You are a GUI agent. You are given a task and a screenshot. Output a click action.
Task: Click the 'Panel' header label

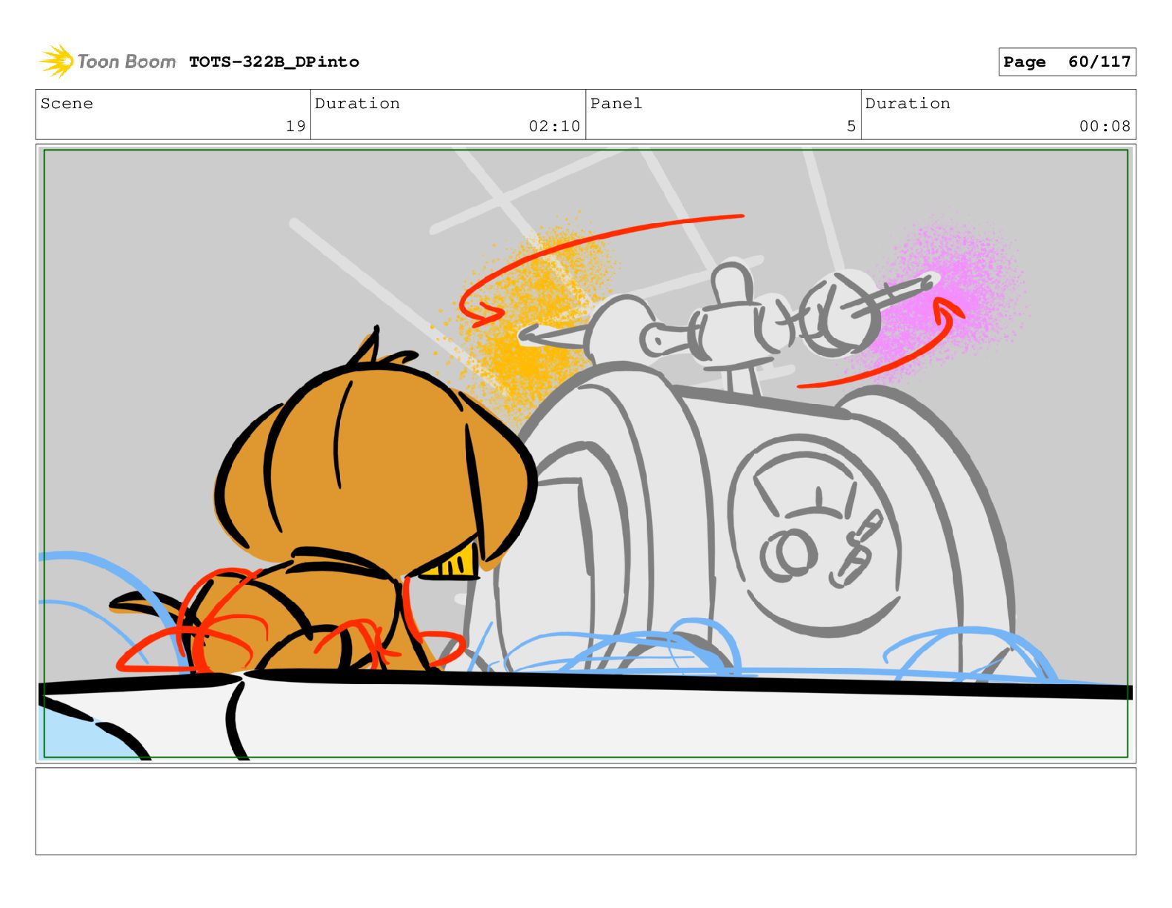pos(616,104)
